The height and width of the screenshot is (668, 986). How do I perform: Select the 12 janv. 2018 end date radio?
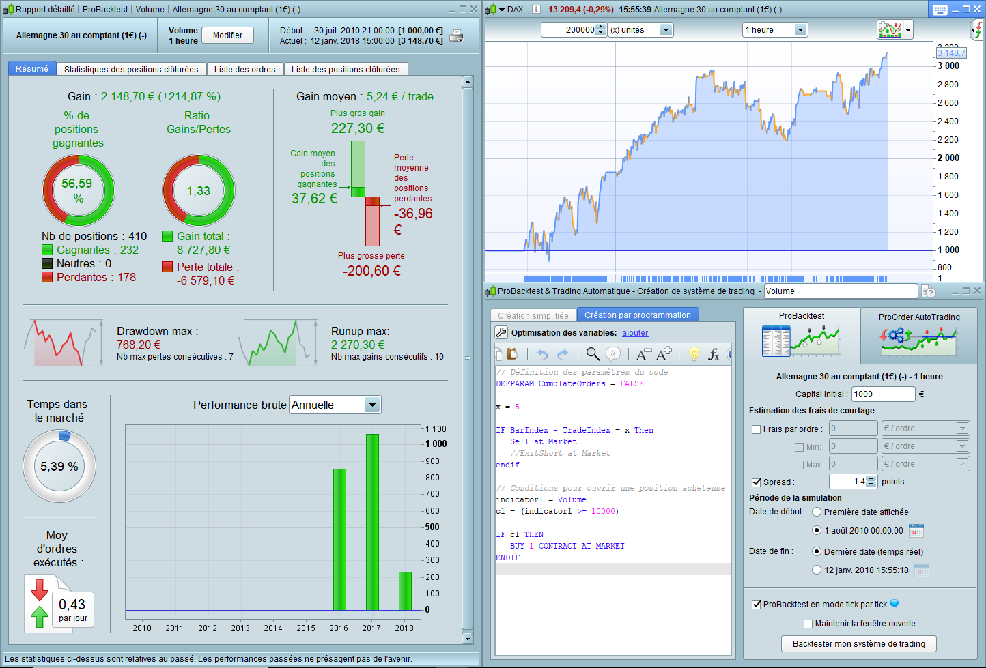pyautogui.click(x=817, y=570)
